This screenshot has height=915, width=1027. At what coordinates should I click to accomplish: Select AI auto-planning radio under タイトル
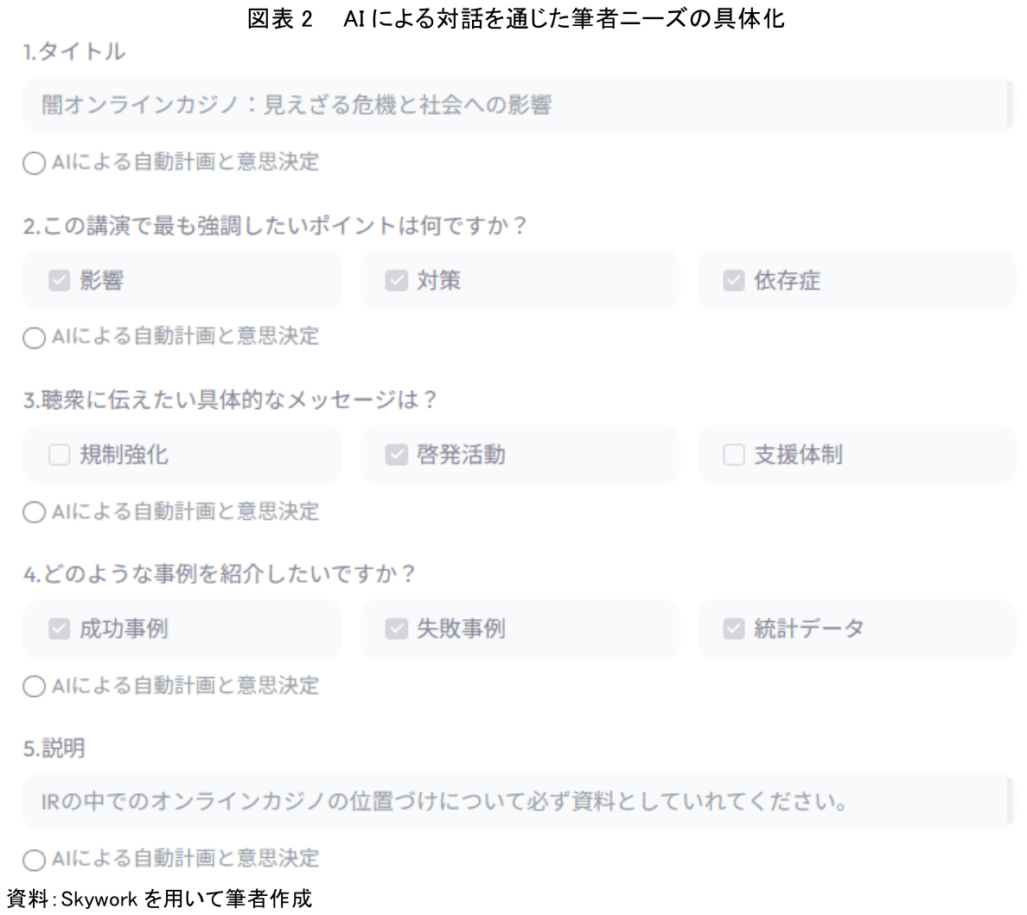(34, 163)
